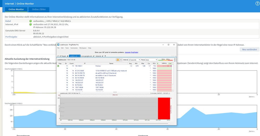The image size is (260, 136).
Task: Close the All Targets tab with X icon
Action: (x=67, y=56)
